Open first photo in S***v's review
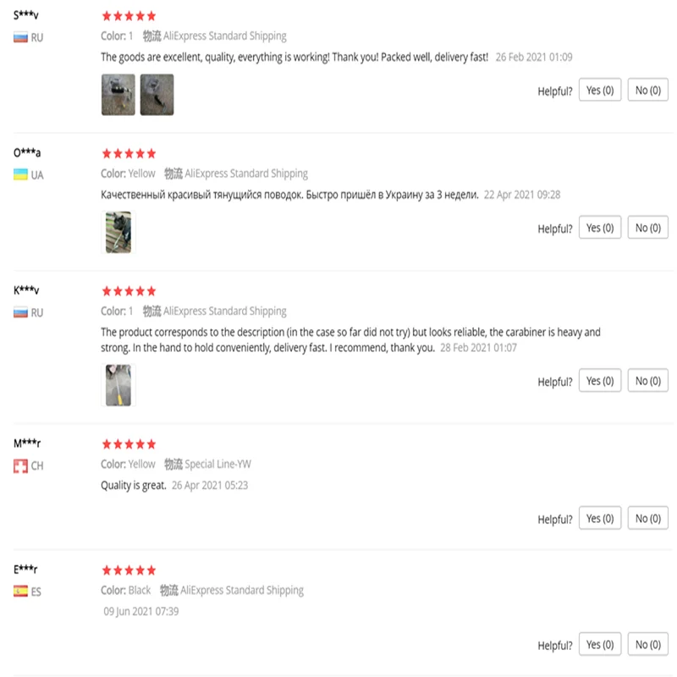The height and width of the screenshot is (677, 677). point(118,94)
